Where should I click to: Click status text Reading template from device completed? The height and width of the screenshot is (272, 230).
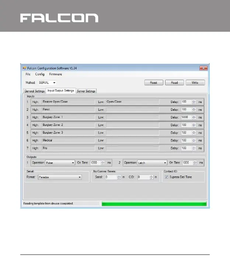pyautogui.click(x=48, y=203)
